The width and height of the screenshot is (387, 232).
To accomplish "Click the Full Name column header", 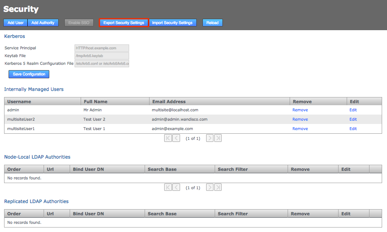I will [x=115, y=102].
